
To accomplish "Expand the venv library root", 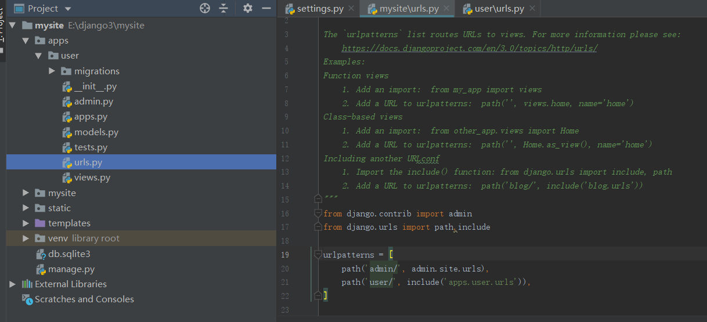I will (x=26, y=238).
